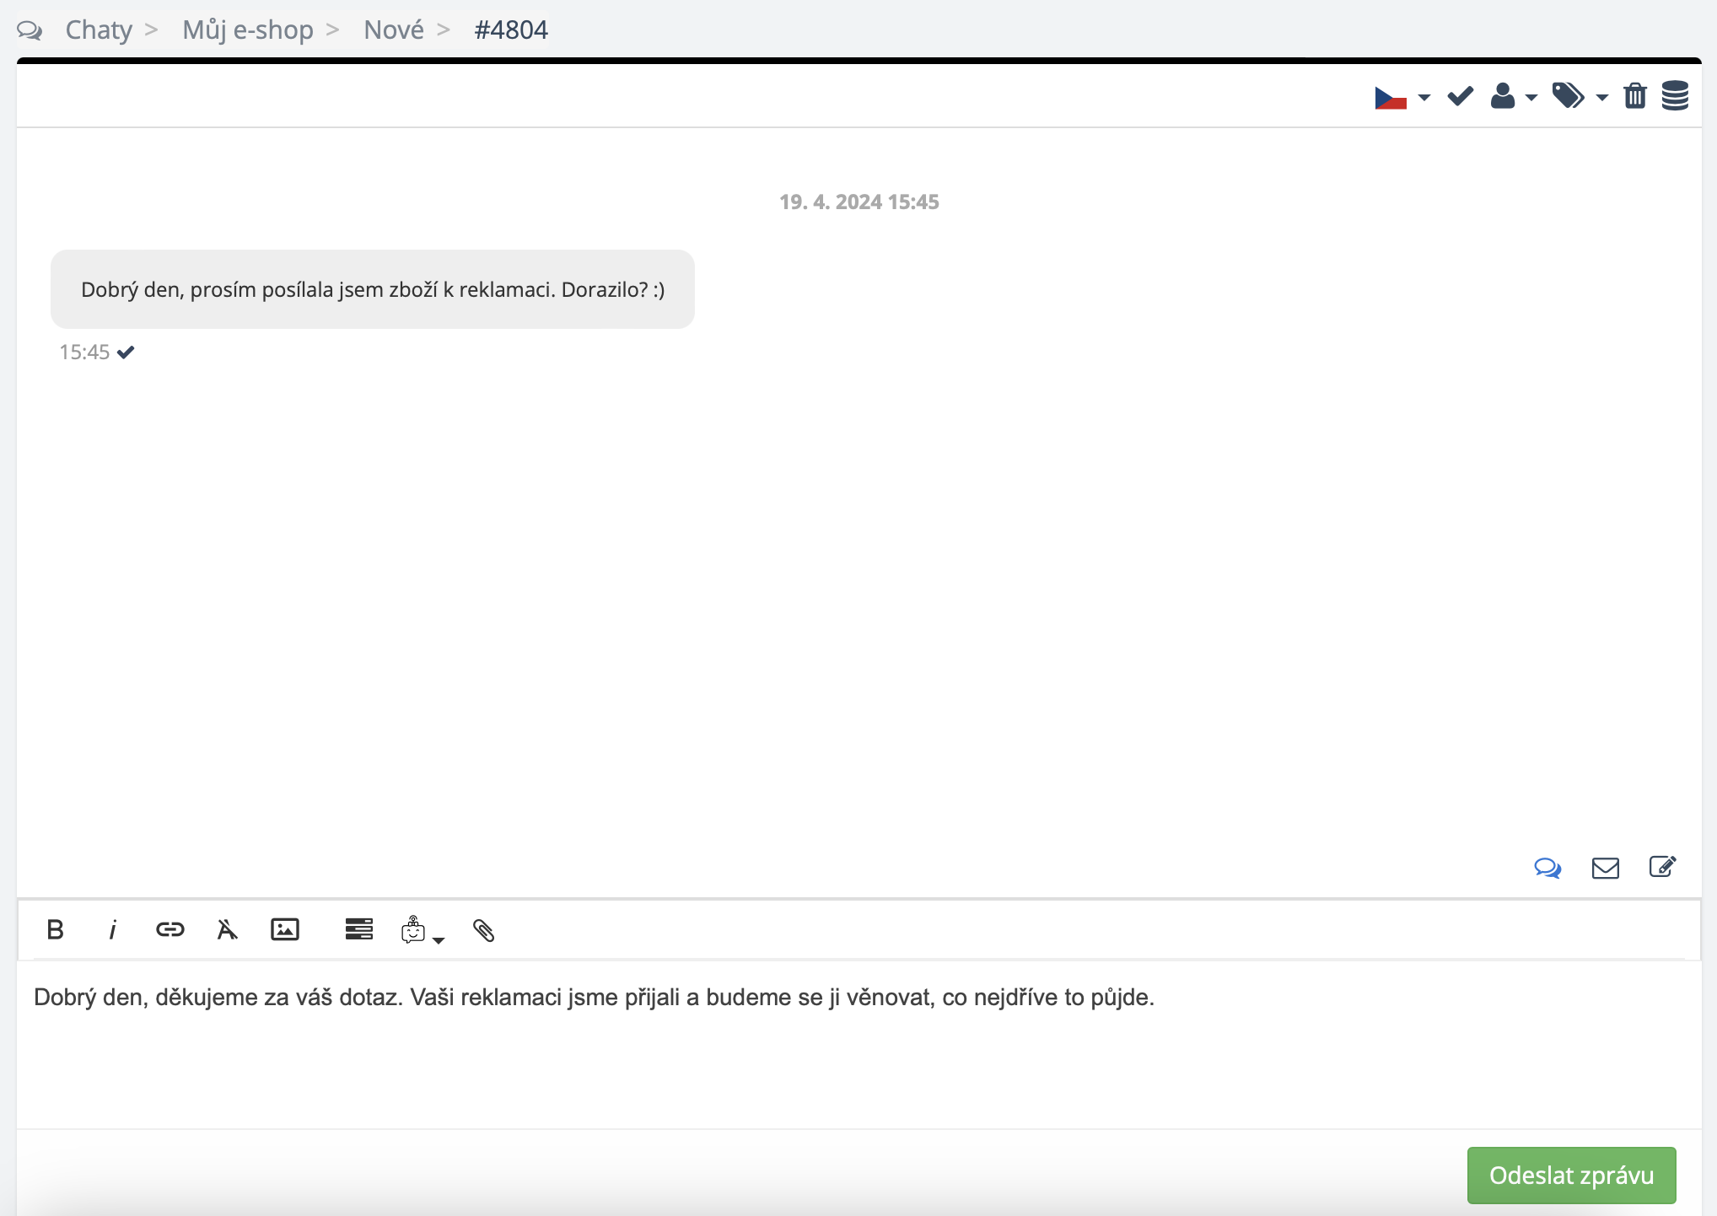Insert a hyperlink with link icon
The height and width of the screenshot is (1216, 1717).
pos(170,929)
